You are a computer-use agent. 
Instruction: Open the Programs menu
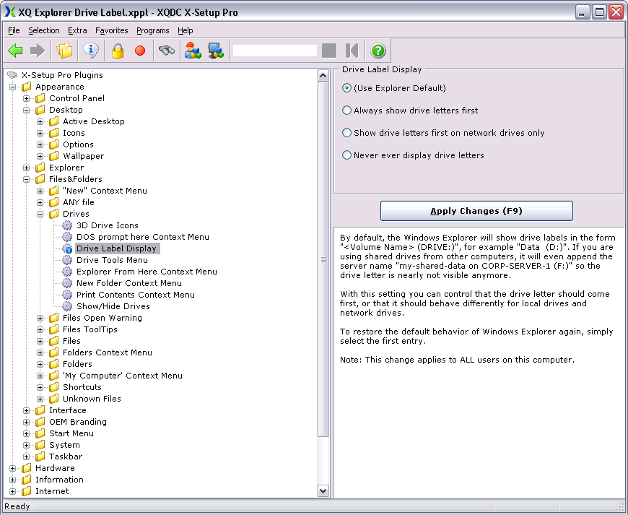[152, 30]
